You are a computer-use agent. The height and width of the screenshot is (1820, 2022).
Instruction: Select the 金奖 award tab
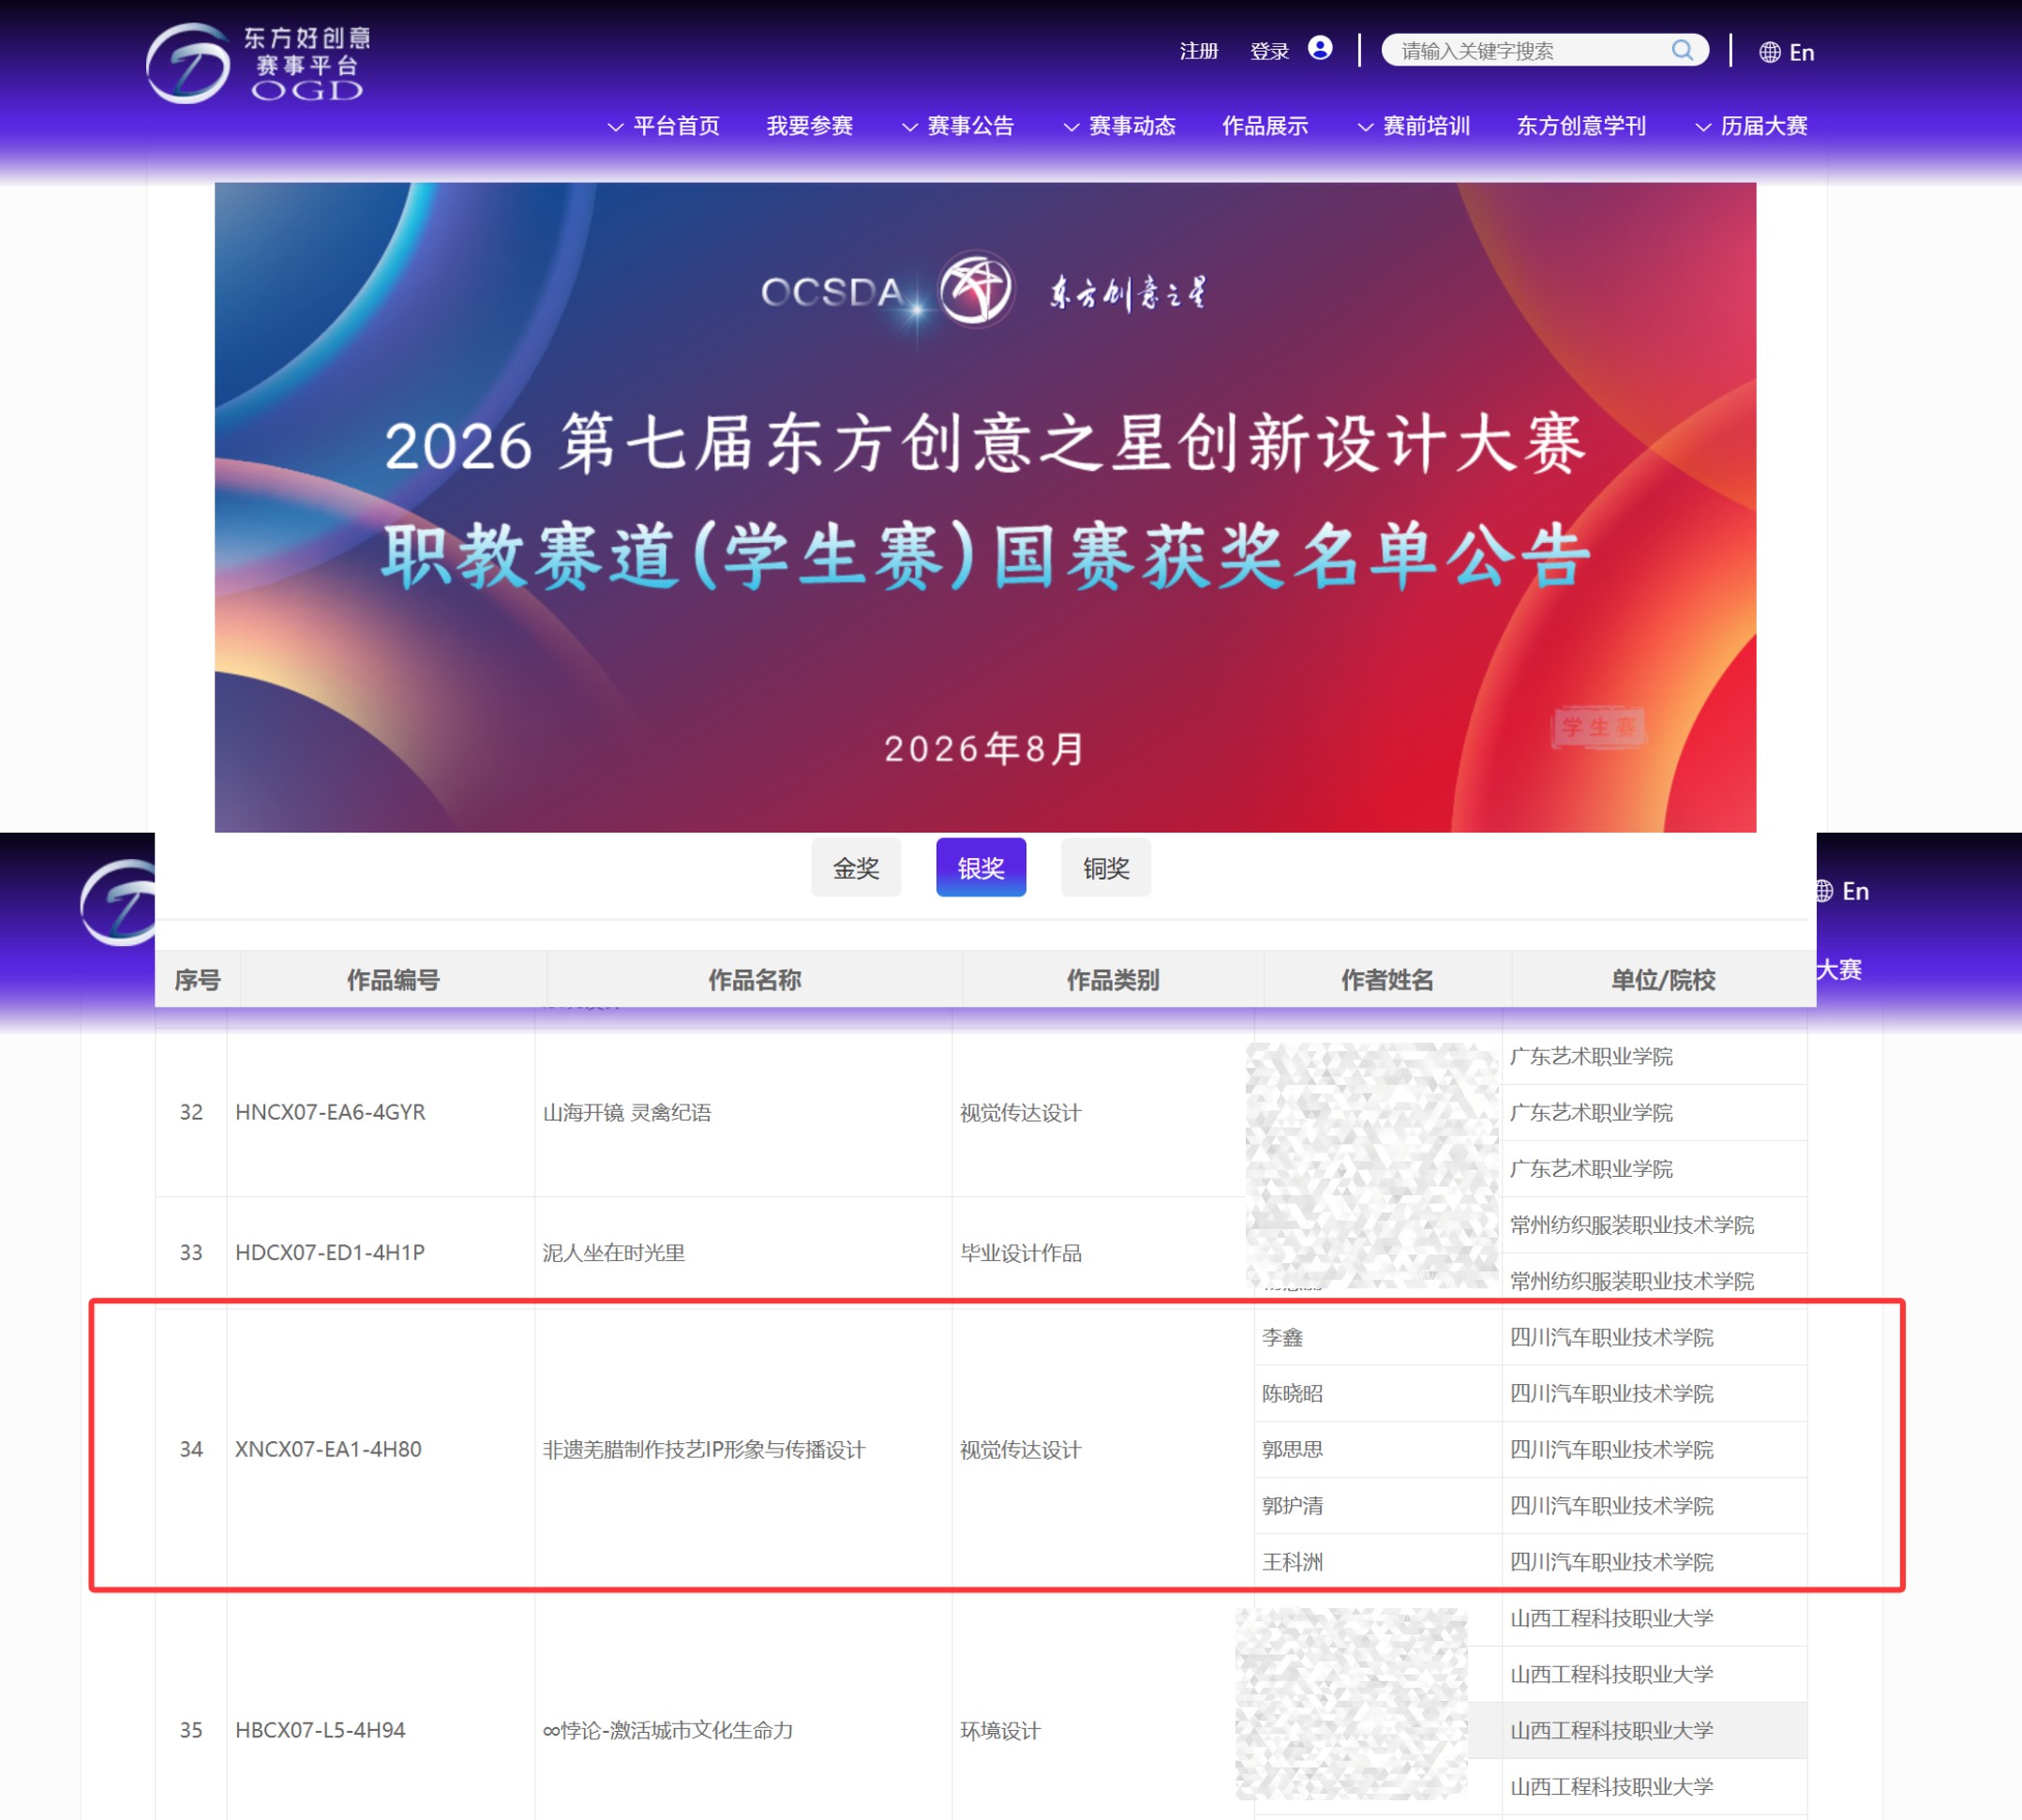[x=857, y=868]
